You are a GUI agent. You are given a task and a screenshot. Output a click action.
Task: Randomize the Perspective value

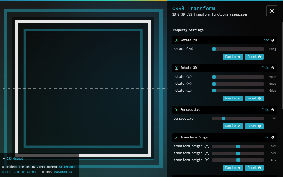(x=233, y=126)
